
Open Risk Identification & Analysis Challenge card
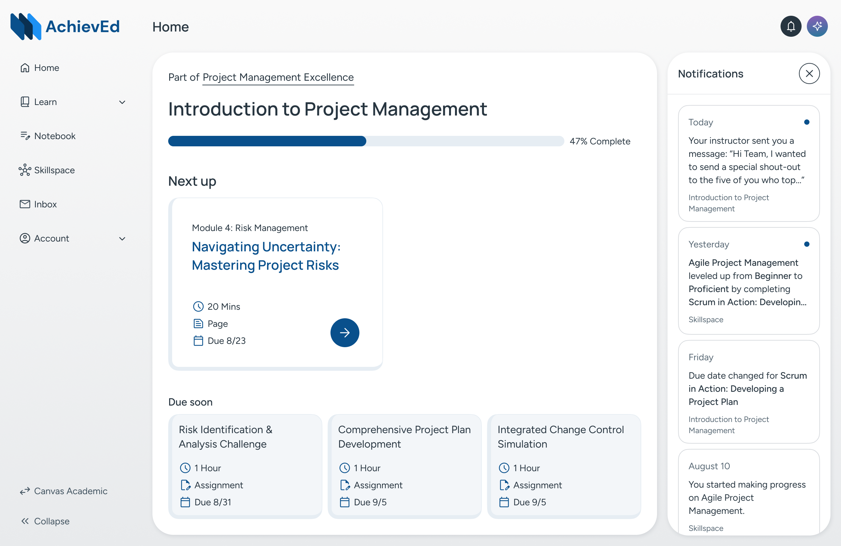coord(245,465)
